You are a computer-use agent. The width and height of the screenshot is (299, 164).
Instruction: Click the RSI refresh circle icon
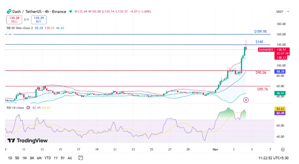(28, 108)
